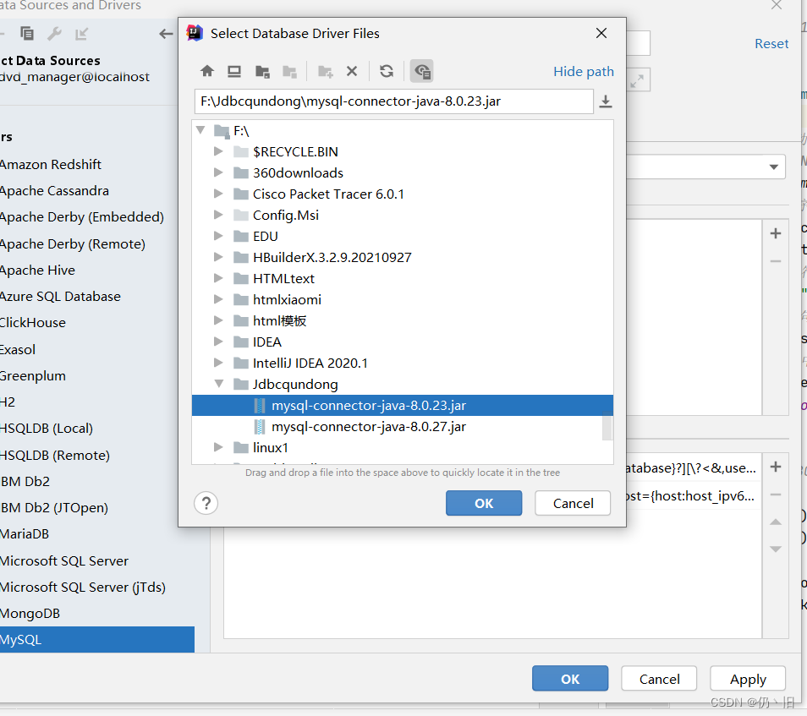The image size is (807, 716).
Task: Create New Folder icon in toolbar
Action: point(326,71)
